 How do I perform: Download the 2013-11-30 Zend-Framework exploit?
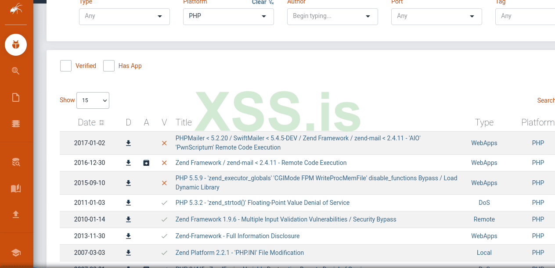pyautogui.click(x=128, y=236)
